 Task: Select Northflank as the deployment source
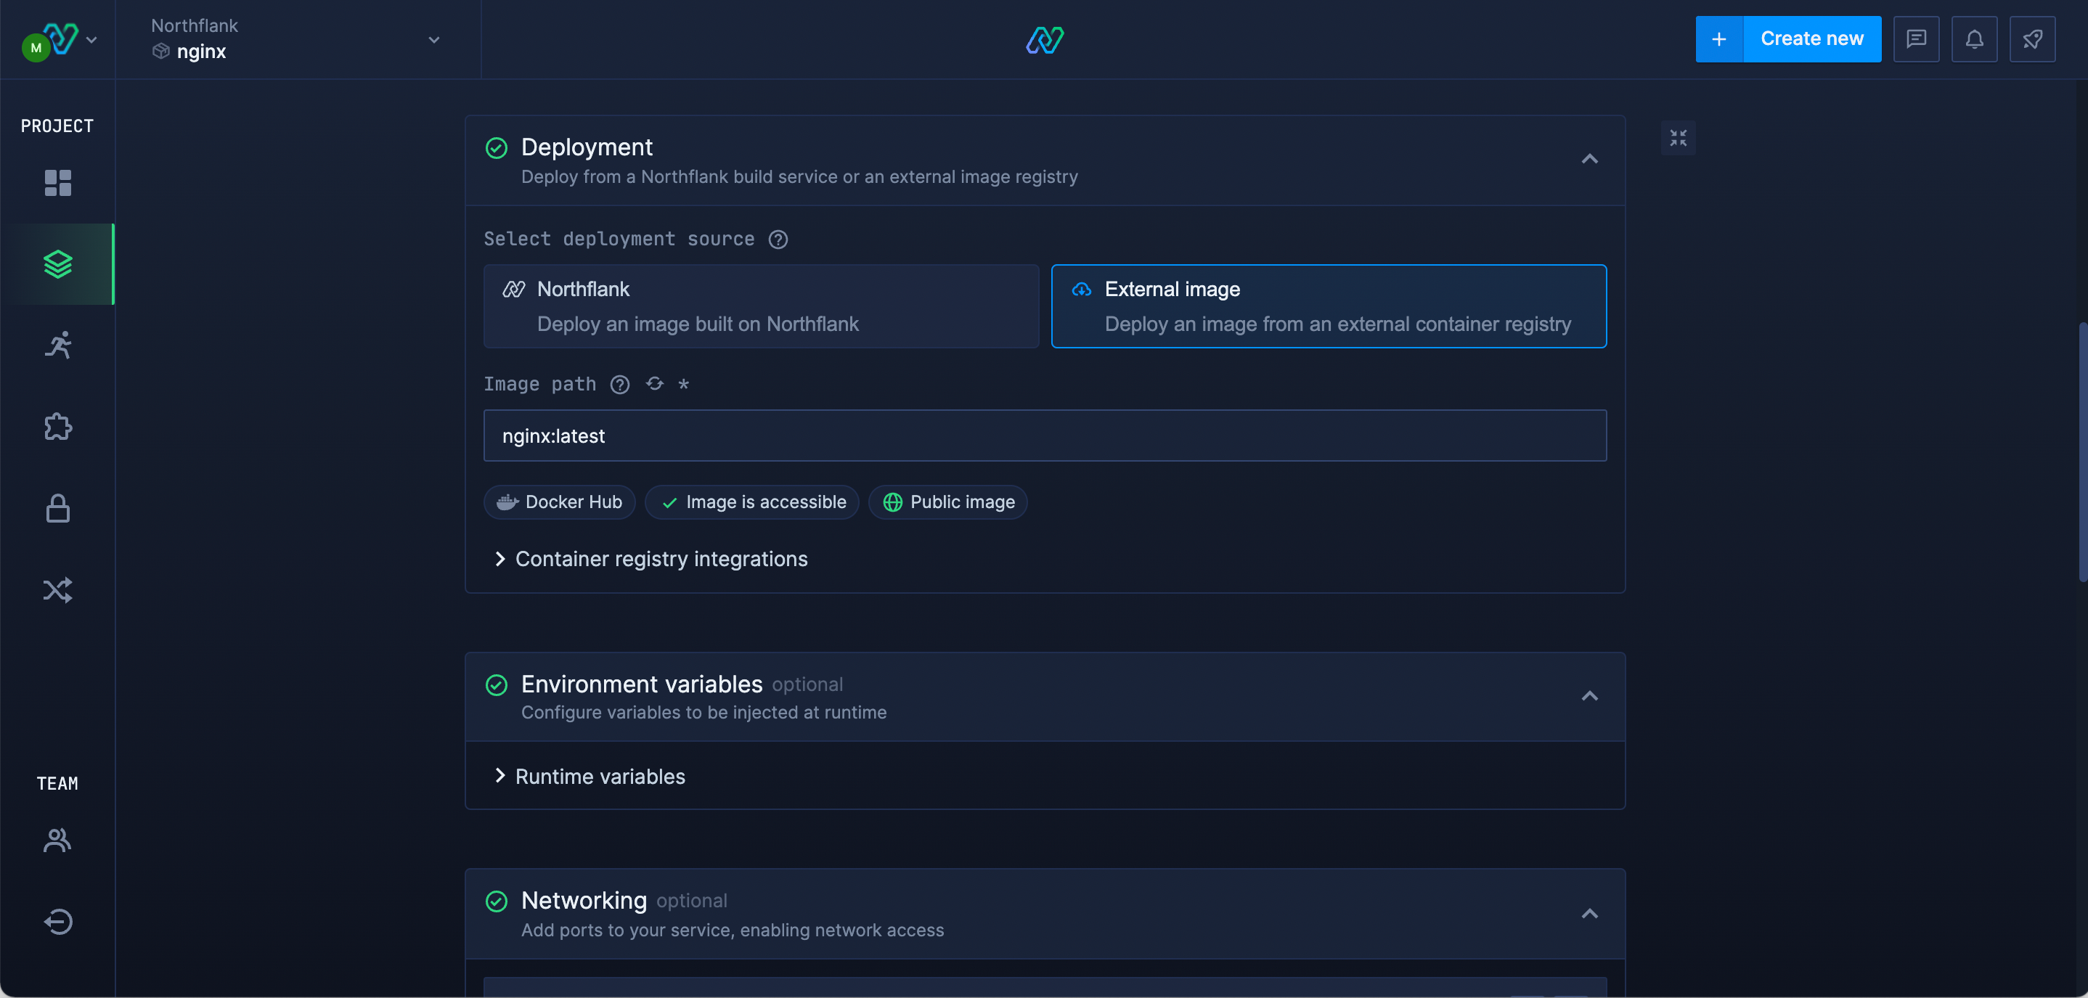(x=760, y=306)
